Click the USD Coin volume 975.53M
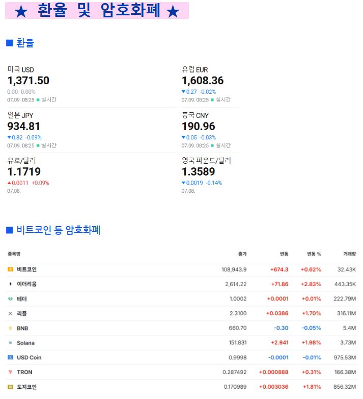This screenshot has height=399, width=363. [x=345, y=358]
